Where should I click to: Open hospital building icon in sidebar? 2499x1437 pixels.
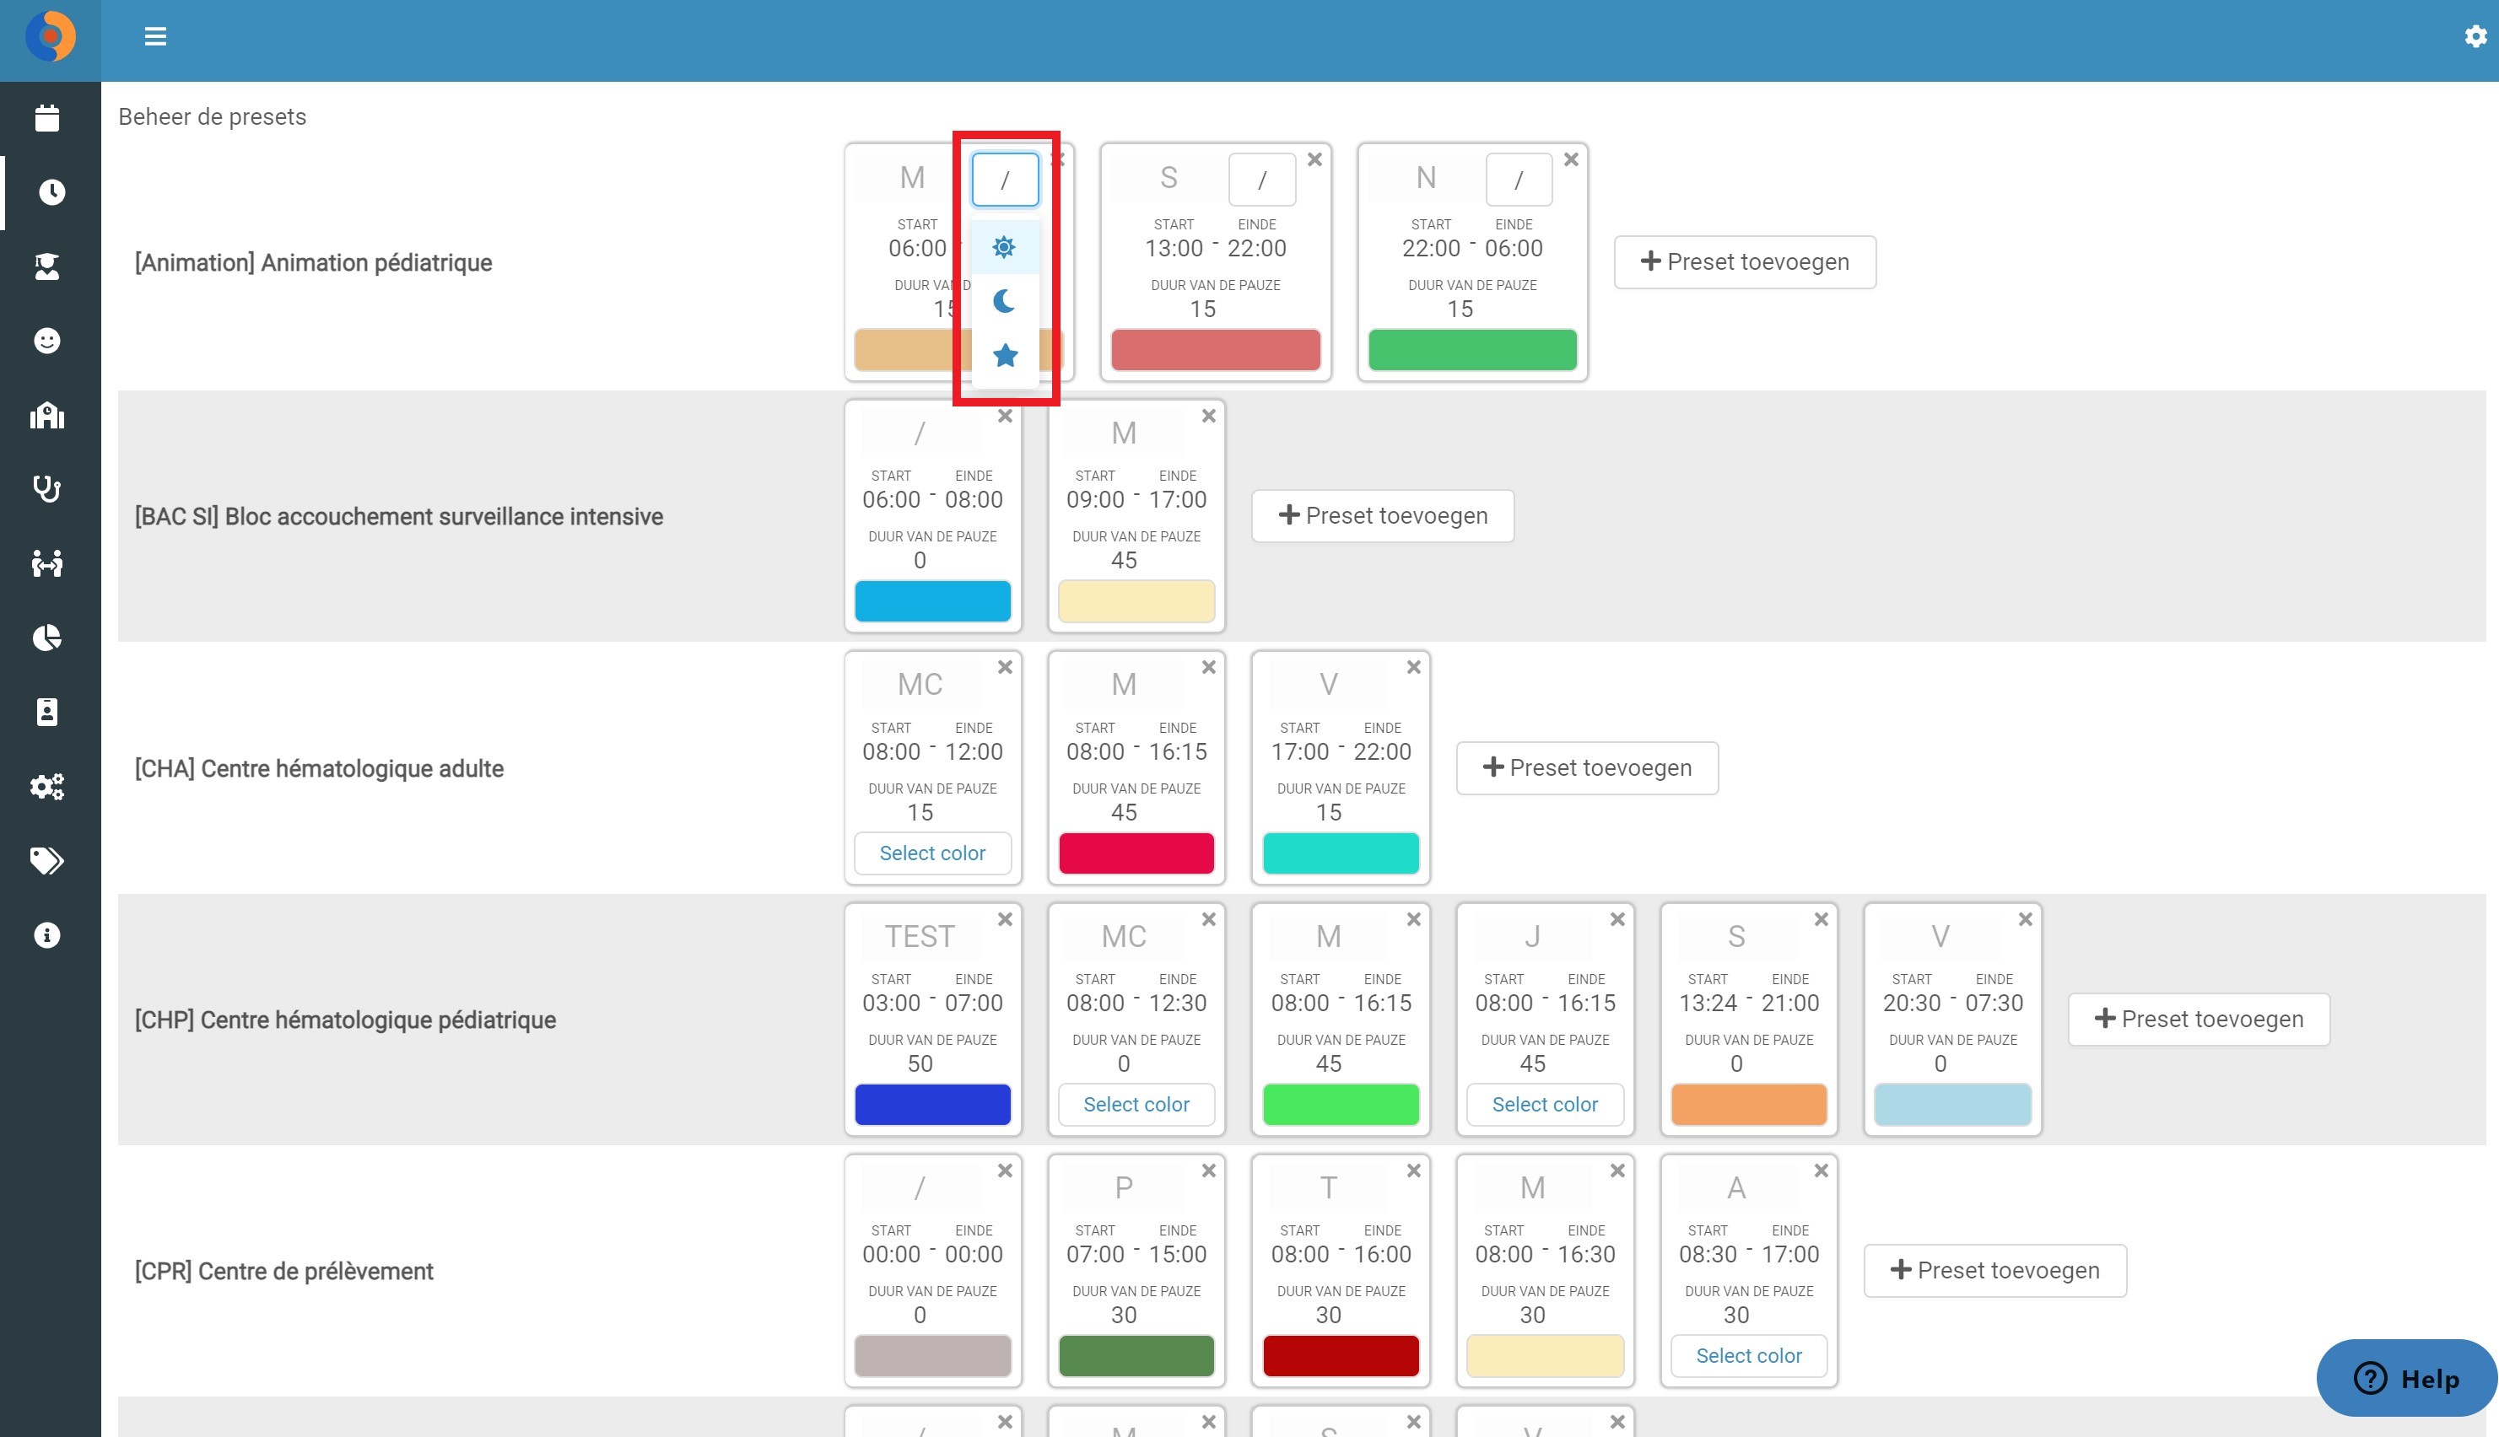[x=47, y=415]
